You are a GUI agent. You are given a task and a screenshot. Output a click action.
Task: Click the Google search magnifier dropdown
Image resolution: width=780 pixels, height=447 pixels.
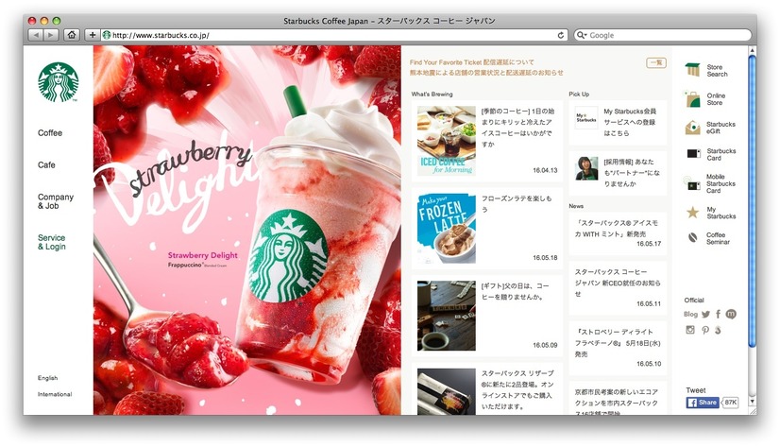coord(581,35)
